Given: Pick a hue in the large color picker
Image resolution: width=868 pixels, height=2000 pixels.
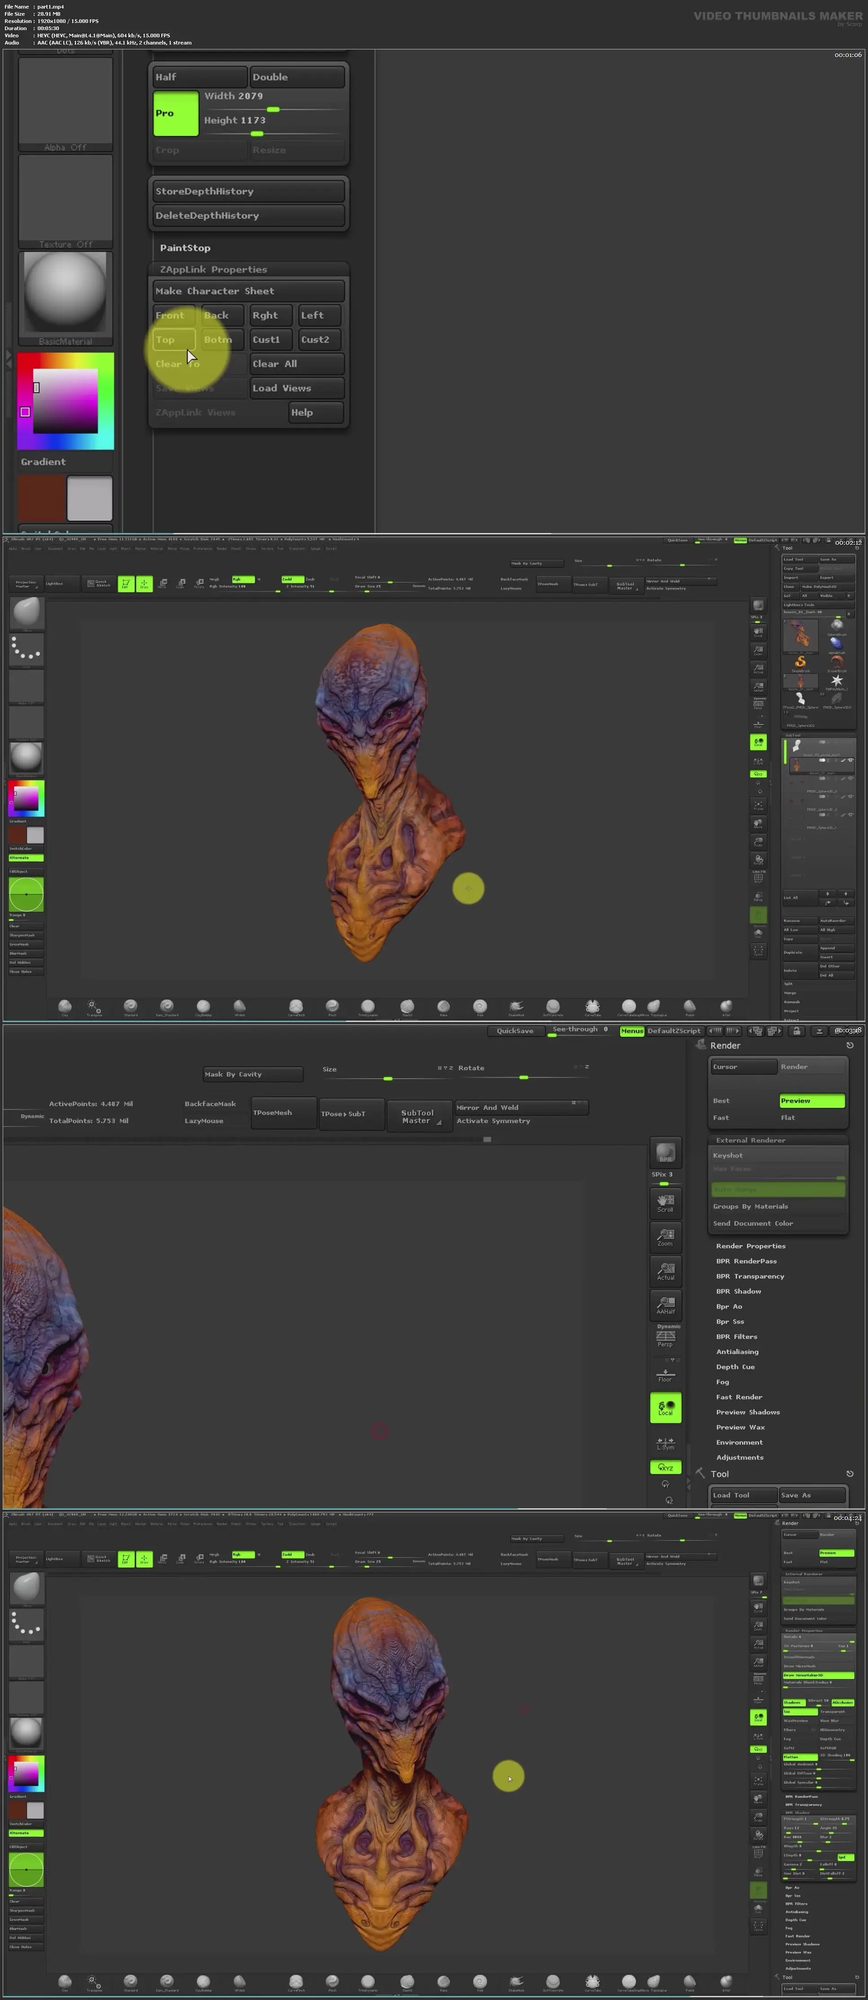Looking at the screenshot, I should point(65,401).
